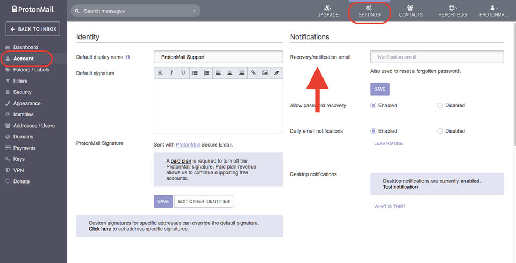
Task: Open Report Bug dropdown menu
Action: pos(456,8)
